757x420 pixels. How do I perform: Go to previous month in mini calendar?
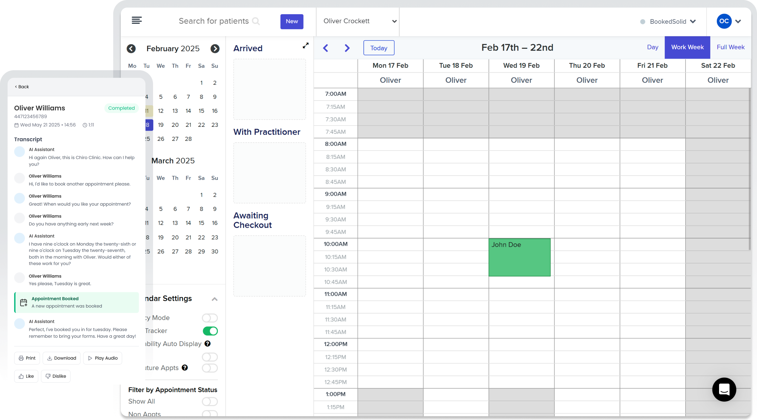pos(131,49)
